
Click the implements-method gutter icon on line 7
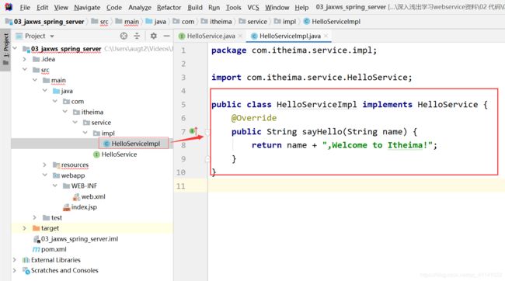193,131
